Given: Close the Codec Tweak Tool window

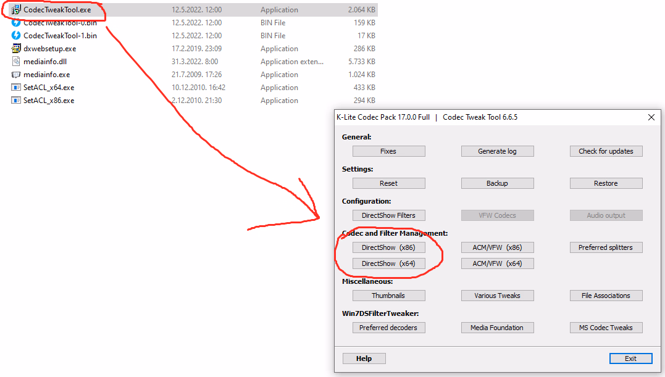Looking at the screenshot, I should (x=651, y=117).
